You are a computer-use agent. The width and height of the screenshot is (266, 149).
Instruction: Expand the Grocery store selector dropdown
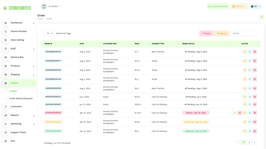click(239, 6)
